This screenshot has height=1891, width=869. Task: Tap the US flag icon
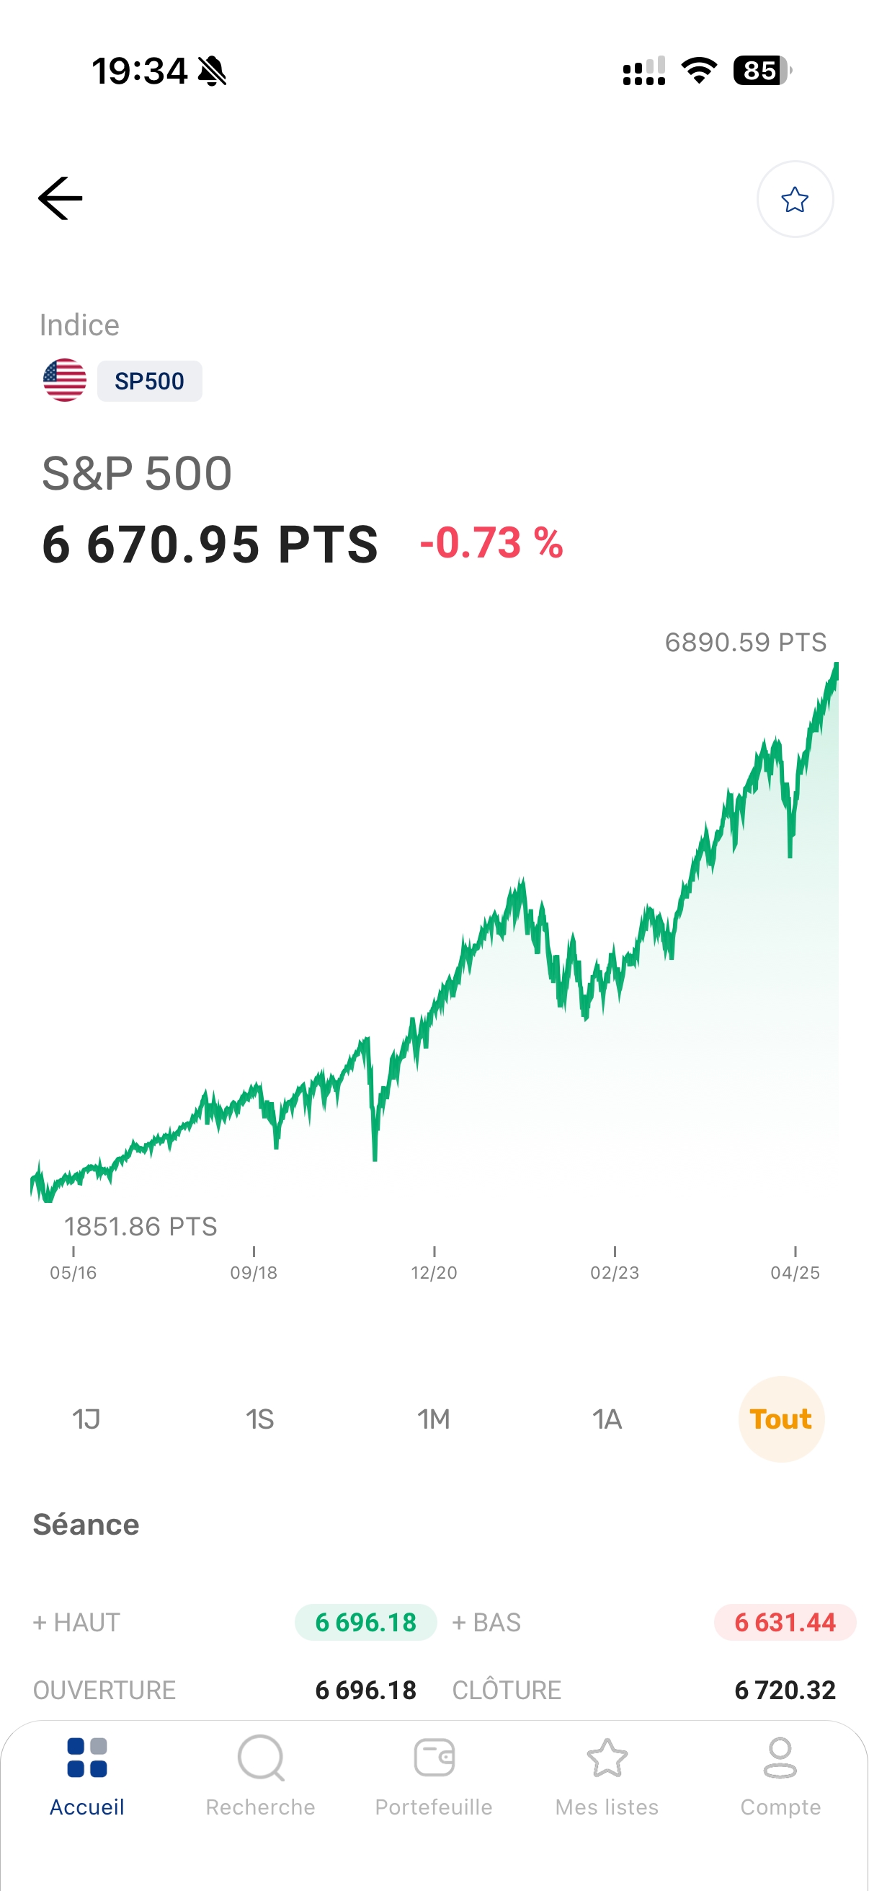coord(65,380)
